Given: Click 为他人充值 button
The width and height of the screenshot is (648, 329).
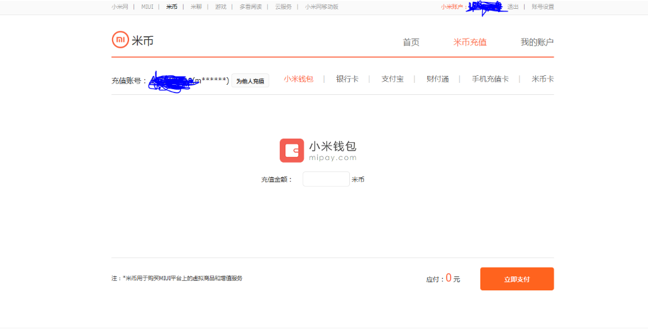Looking at the screenshot, I should coord(250,80).
